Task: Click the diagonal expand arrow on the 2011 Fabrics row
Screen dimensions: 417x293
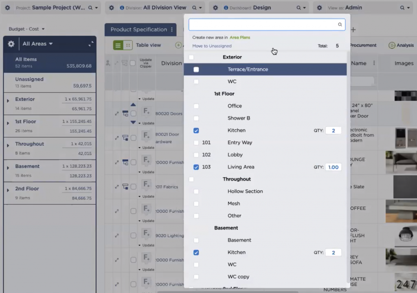Action: (117, 187)
